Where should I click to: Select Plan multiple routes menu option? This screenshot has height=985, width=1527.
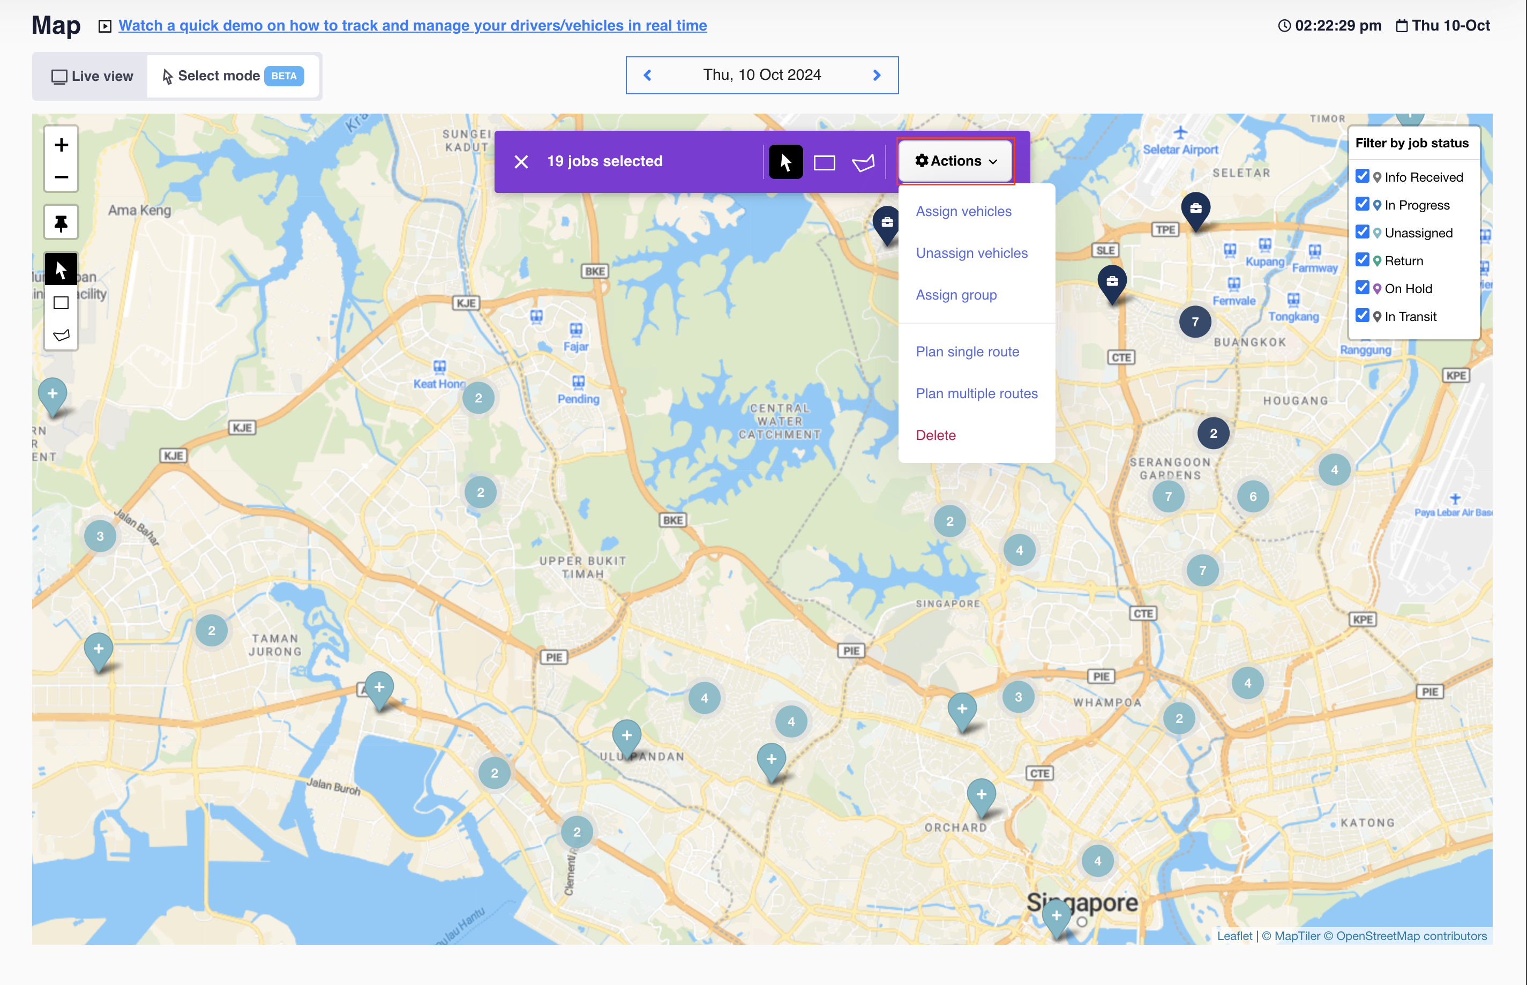(976, 393)
